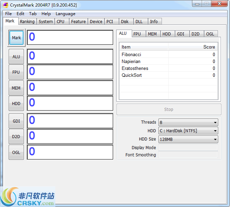Show MEM results tab in score panel
Screen dimensions: 230x207
click(153, 34)
